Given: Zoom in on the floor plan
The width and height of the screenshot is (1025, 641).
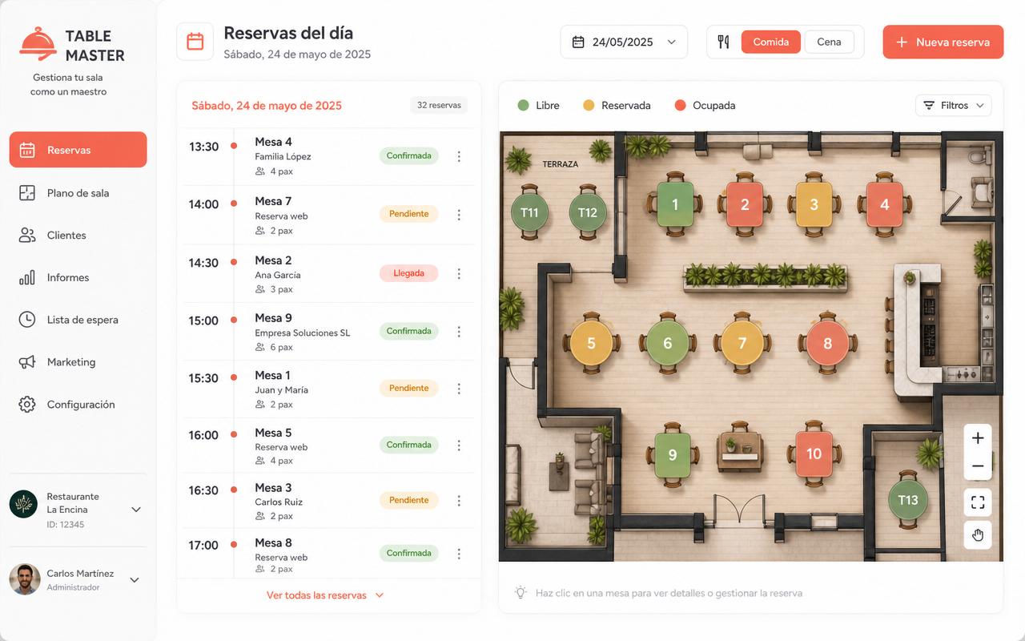Looking at the screenshot, I should 977,438.
